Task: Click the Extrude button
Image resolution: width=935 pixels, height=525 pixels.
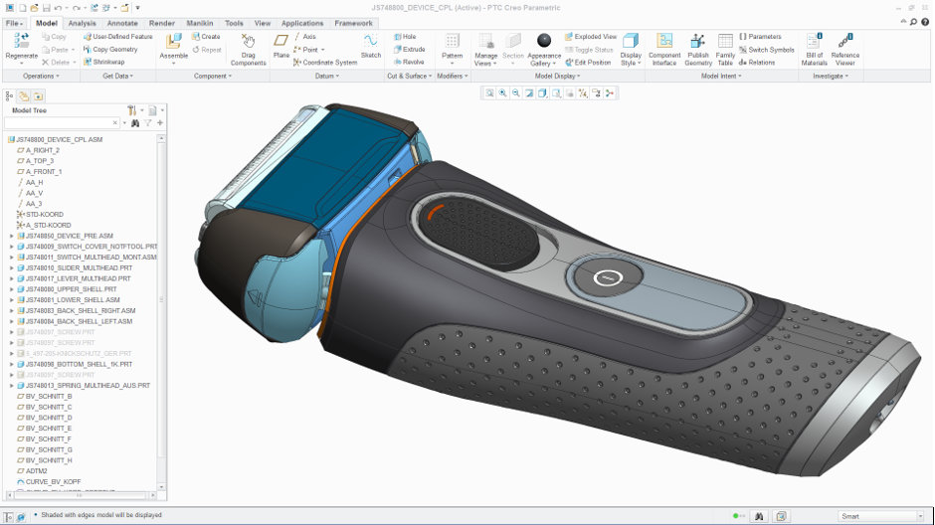Action: tap(408, 50)
